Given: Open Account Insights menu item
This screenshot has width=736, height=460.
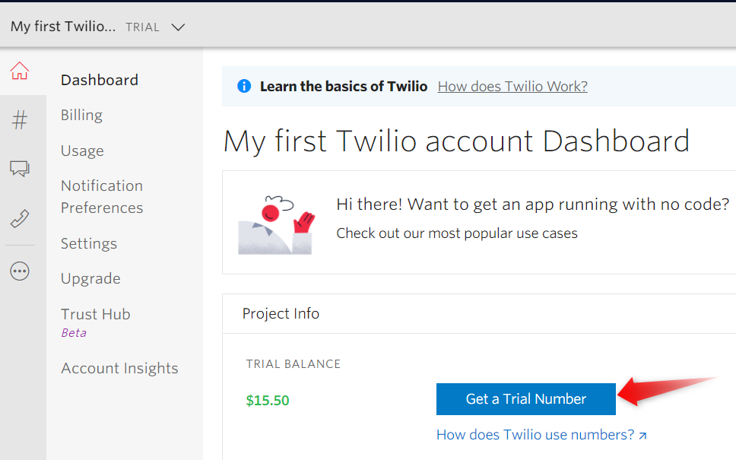Looking at the screenshot, I should (x=119, y=368).
